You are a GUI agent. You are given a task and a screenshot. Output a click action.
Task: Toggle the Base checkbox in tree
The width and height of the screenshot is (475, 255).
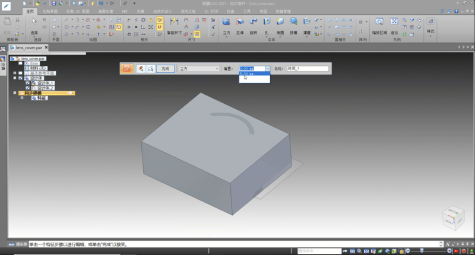click(20, 63)
